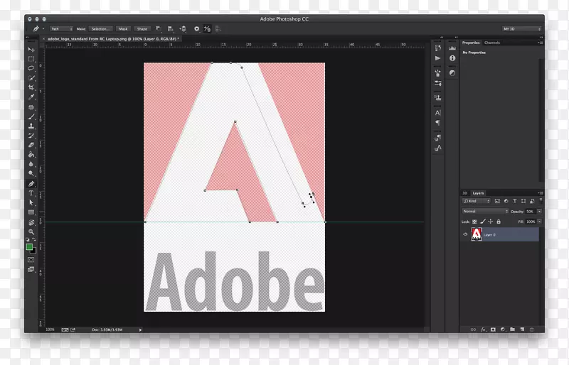Open the Paragraph panel icon
Viewport: 569px width, 365px height.
point(437,123)
